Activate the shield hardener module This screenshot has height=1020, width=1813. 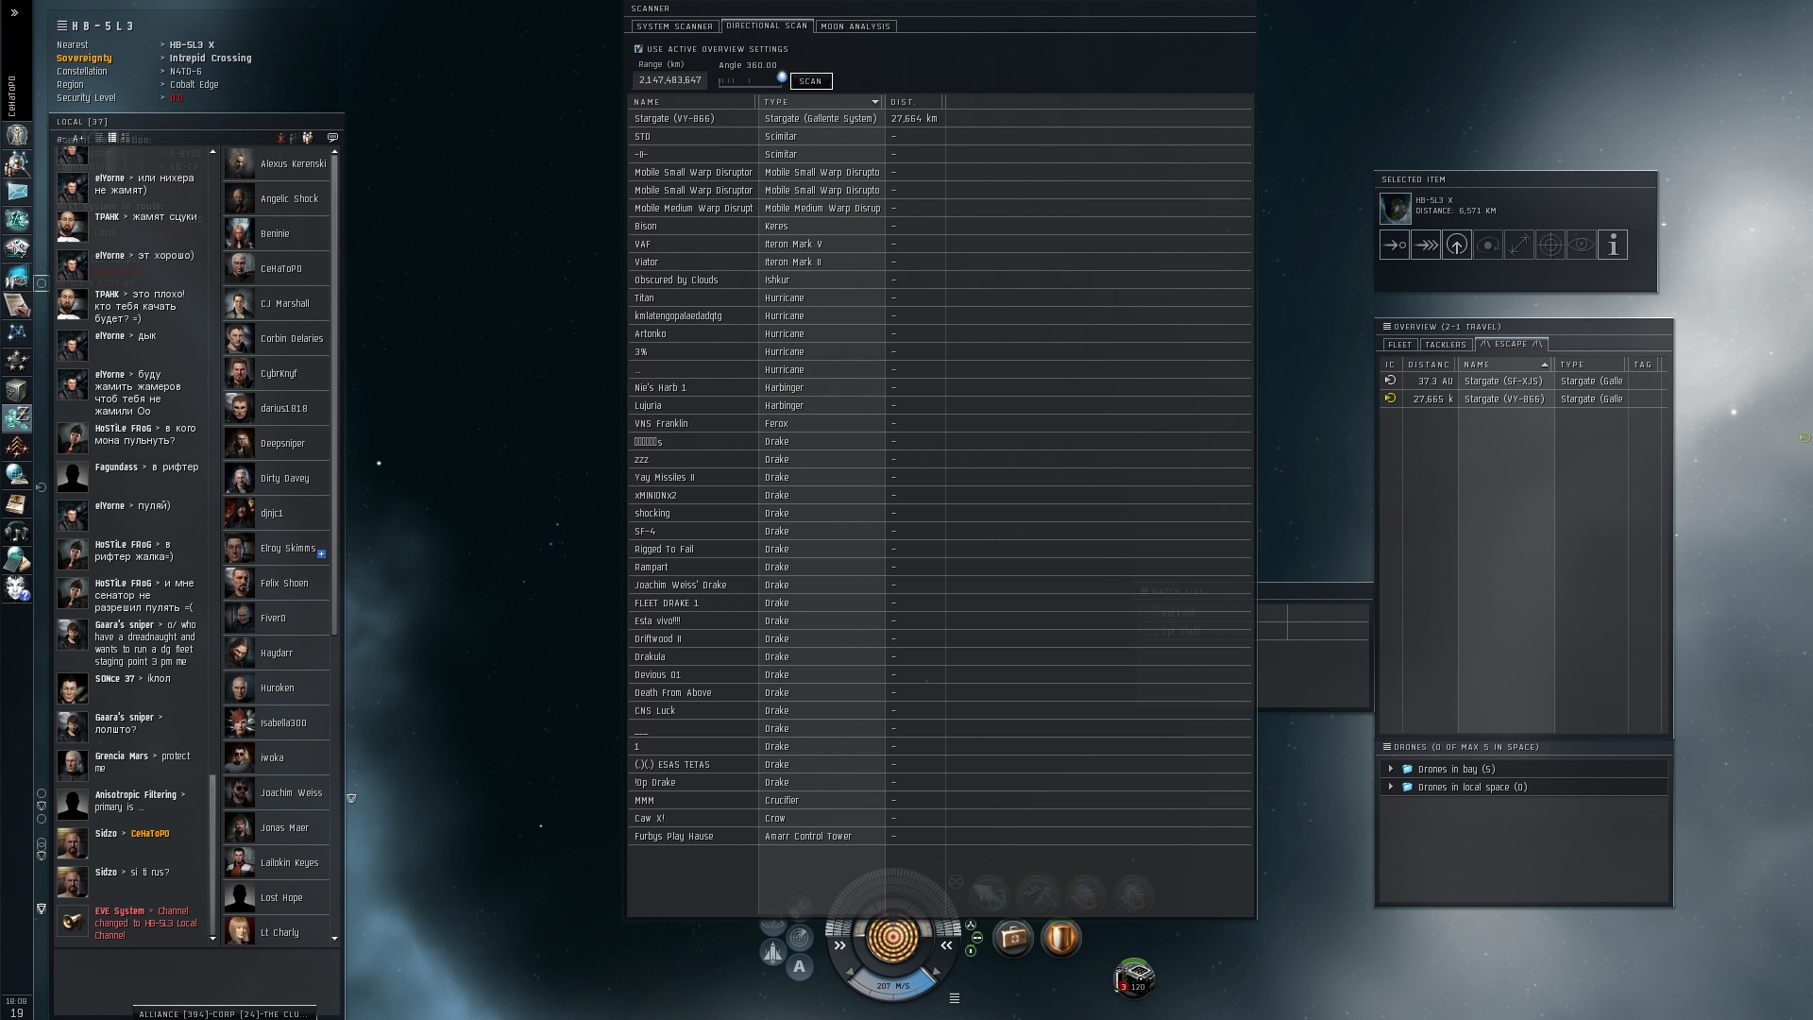tap(1060, 938)
